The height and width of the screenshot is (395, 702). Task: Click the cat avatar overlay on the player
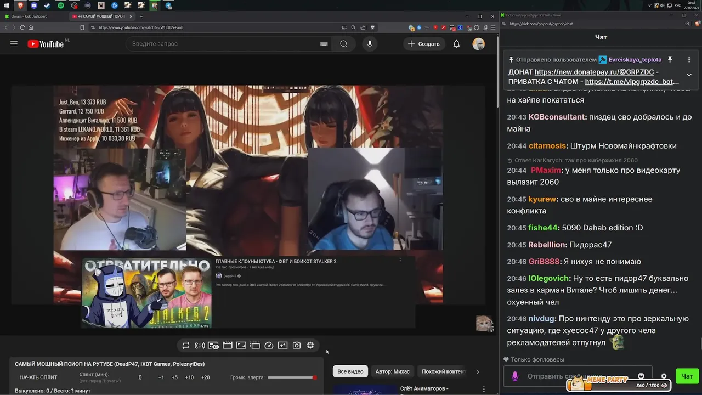pyautogui.click(x=484, y=323)
